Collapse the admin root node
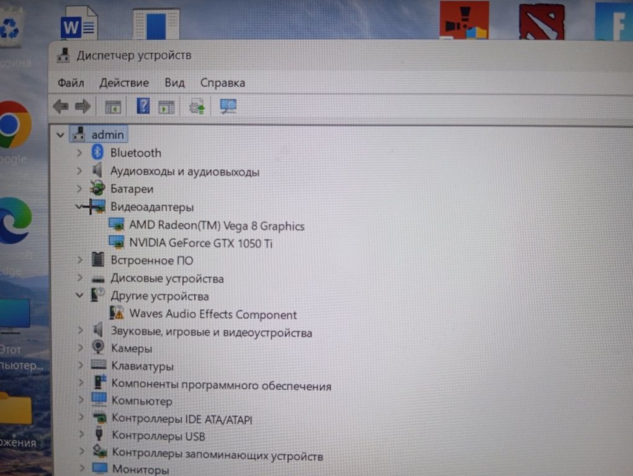This screenshot has height=476, width=633. [x=60, y=135]
